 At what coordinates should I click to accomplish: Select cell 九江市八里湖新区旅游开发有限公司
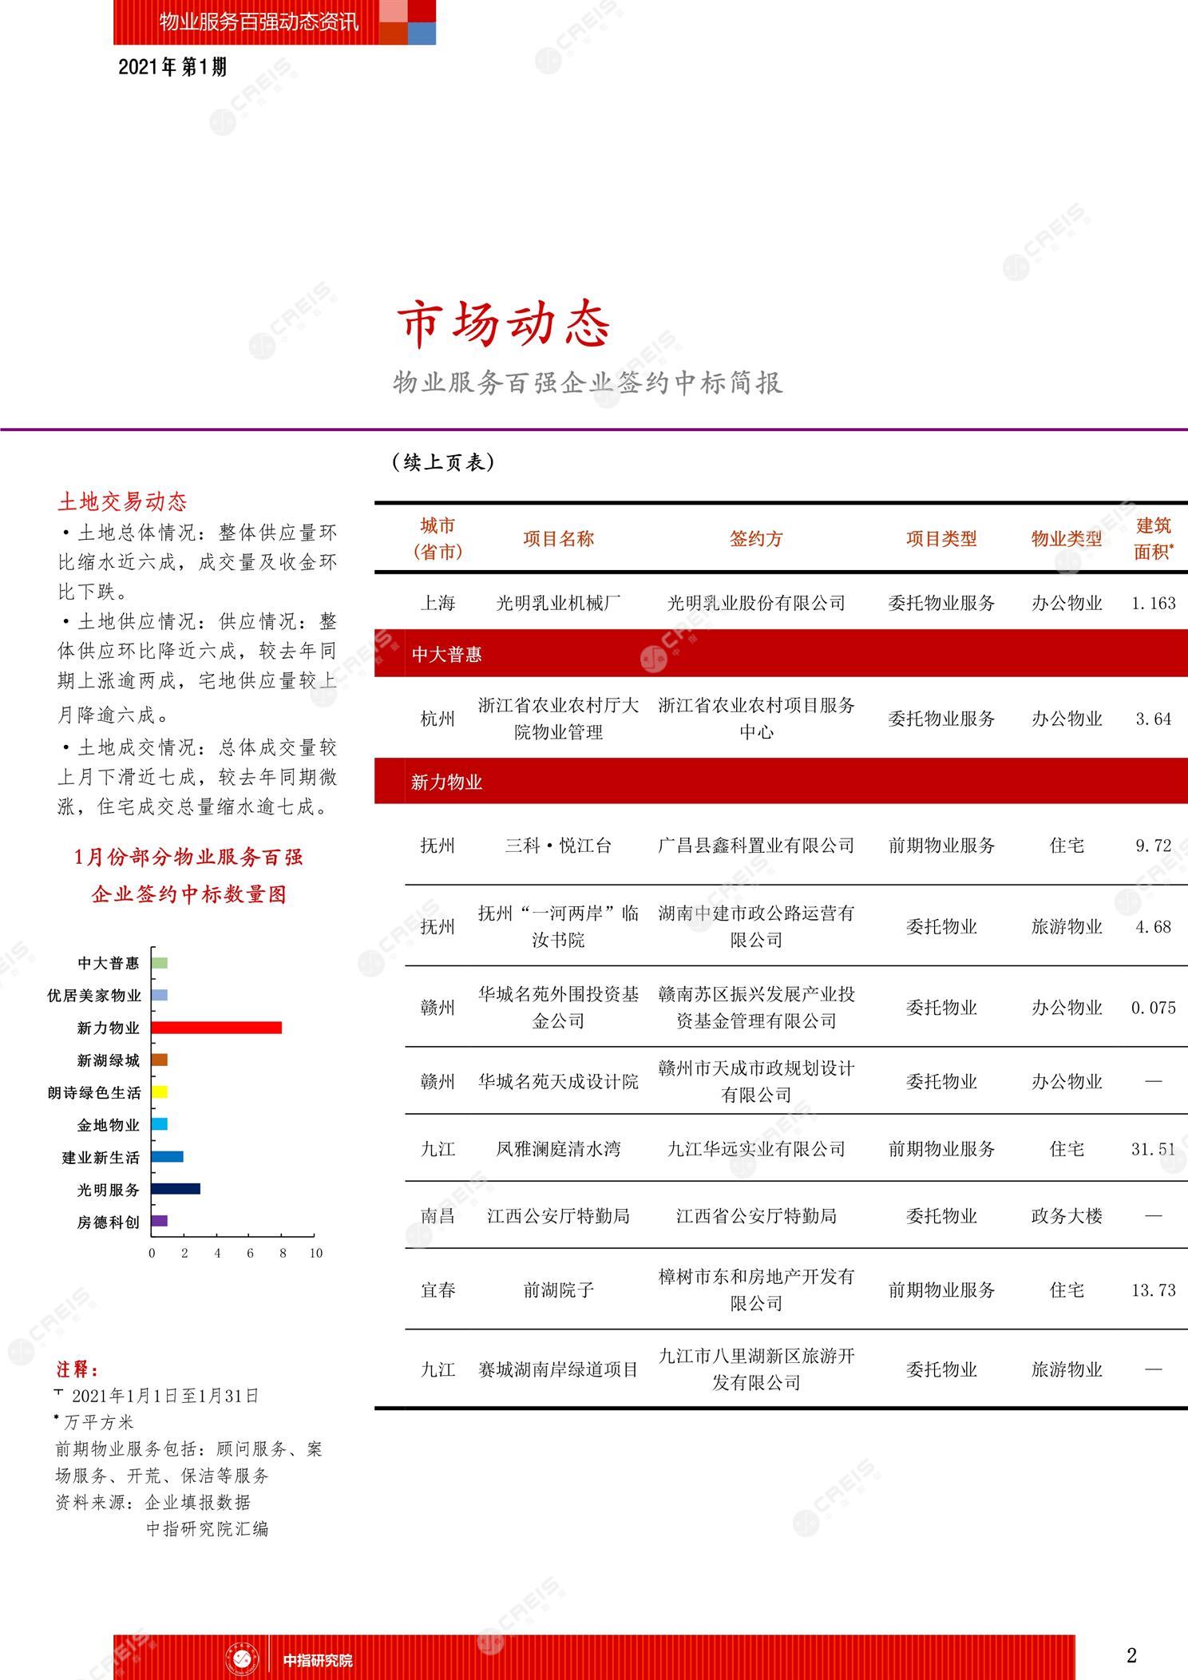(756, 1369)
